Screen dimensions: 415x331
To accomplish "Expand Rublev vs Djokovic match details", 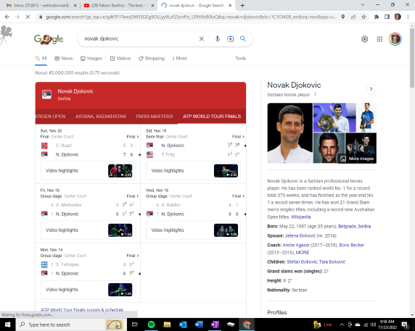I will [238, 196].
